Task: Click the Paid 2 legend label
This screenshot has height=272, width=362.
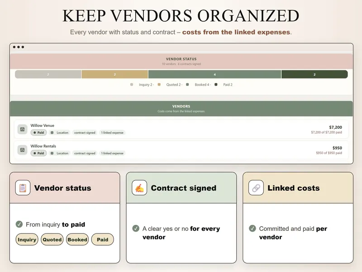Action: [x=228, y=85]
